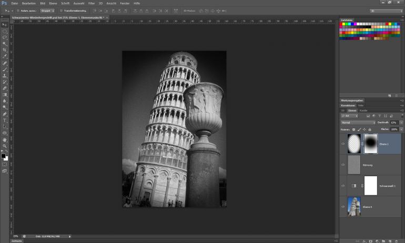Screen dimensions: 405x243
Task: Select the Ellipse shape tool
Action: click(4, 133)
